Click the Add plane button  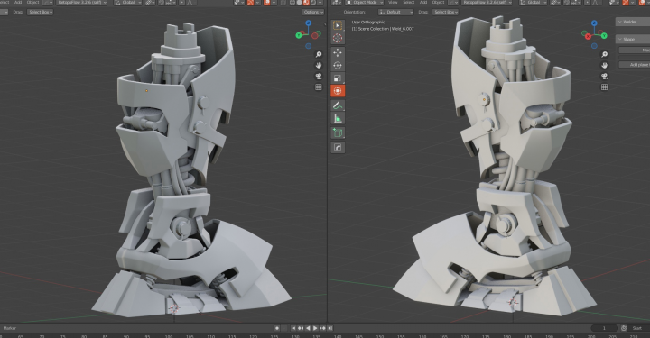tap(635, 65)
